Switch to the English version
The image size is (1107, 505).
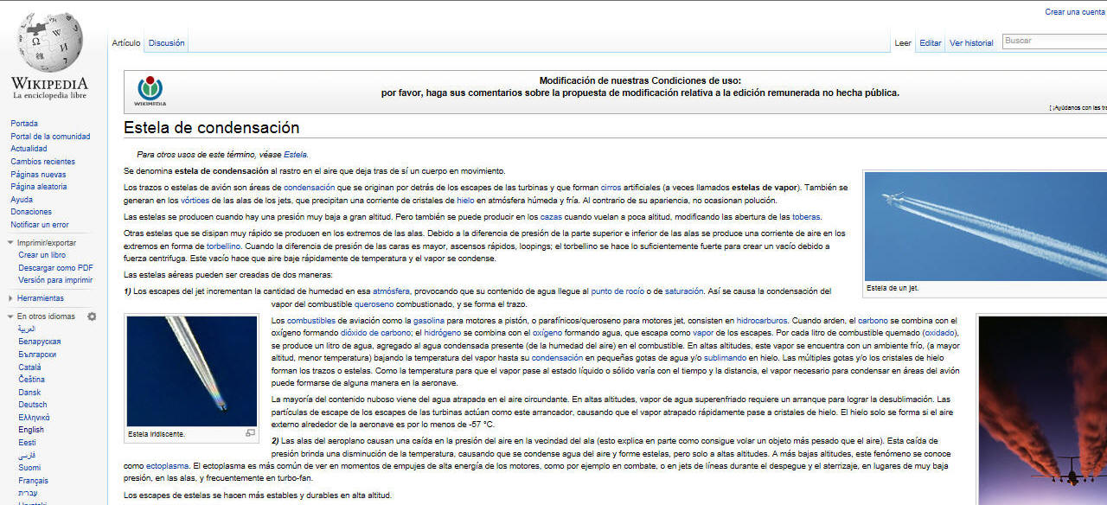(31, 430)
